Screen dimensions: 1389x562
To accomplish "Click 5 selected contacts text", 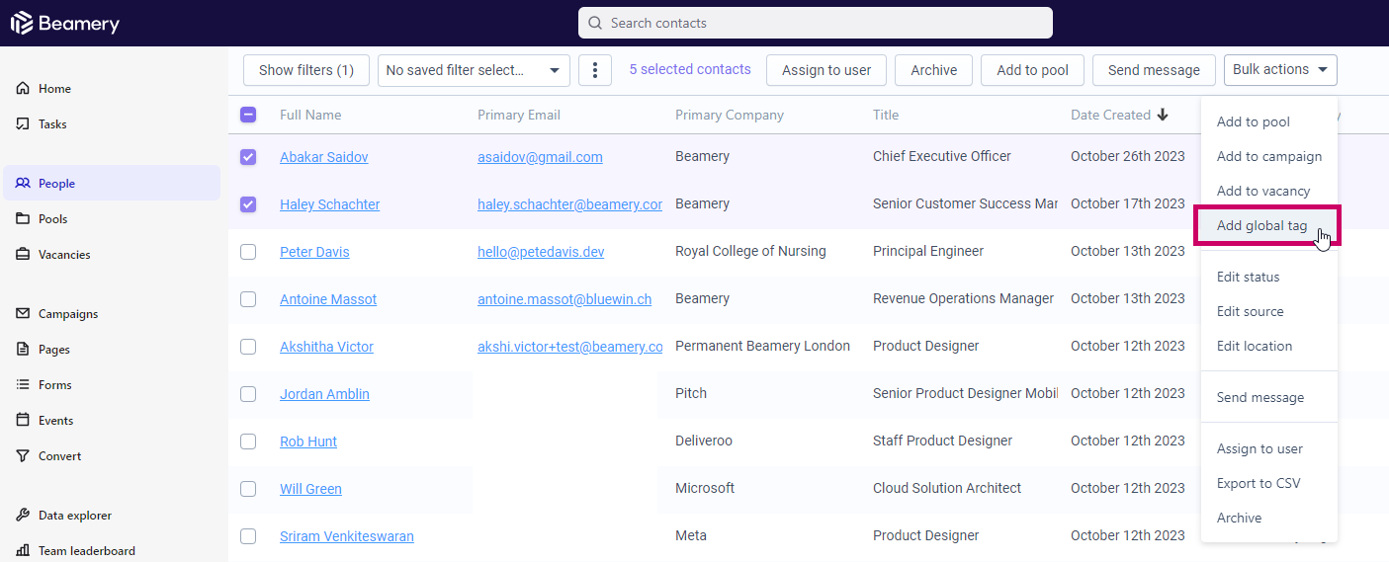I will coord(690,69).
